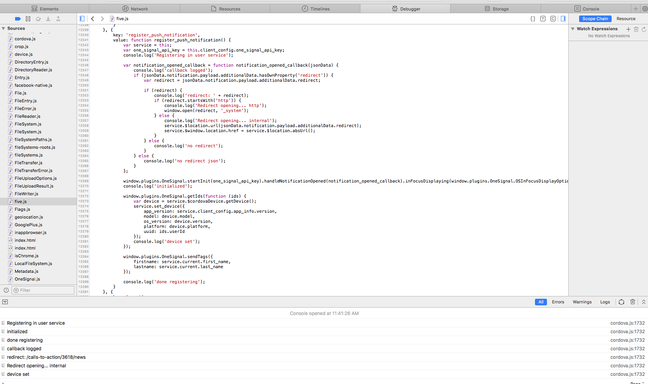Select the Scope Chain sidebar panel
The height and width of the screenshot is (384, 648).
click(595, 19)
